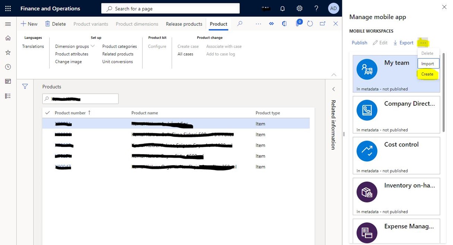Open the settings gear
This screenshot has height=245, width=453.
click(300, 8)
